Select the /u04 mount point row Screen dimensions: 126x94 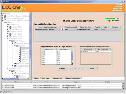pyautogui.click(x=57, y=57)
